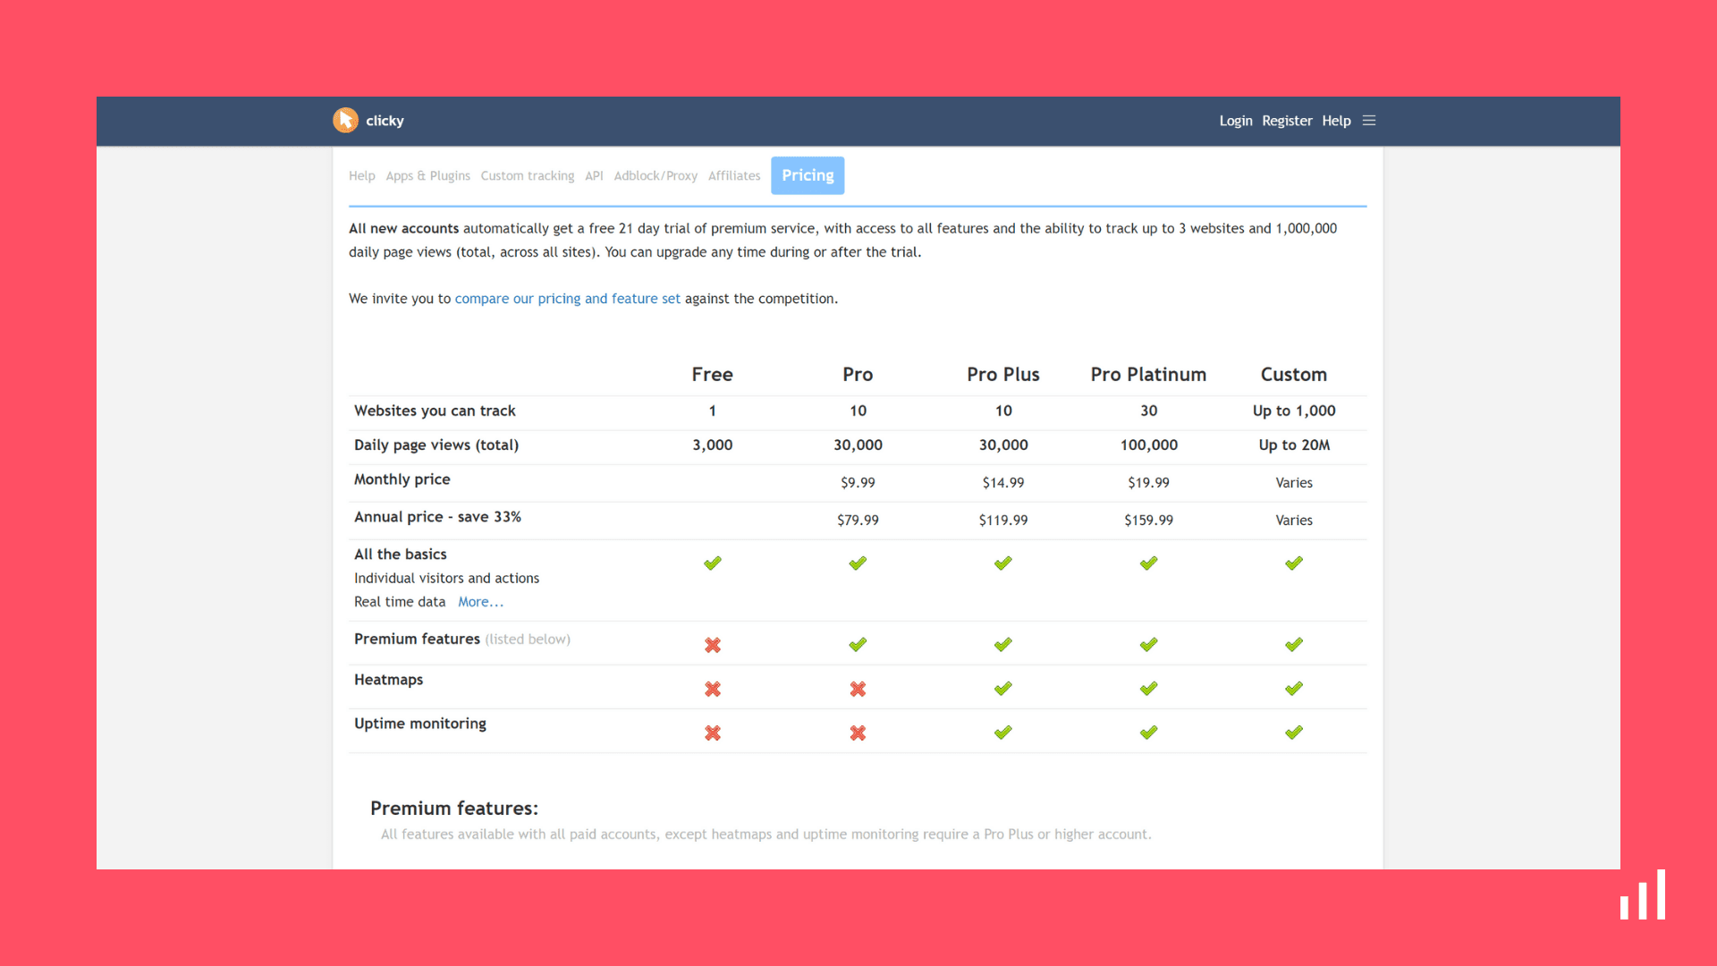The image size is (1717, 966).
Task: Click the Pro red X for Uptime monitoring
Action: [858, 733]
